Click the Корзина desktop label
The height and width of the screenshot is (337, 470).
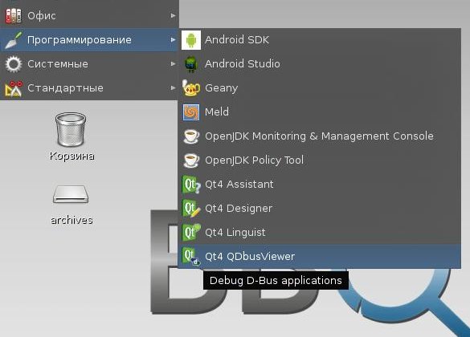point(72,156)
